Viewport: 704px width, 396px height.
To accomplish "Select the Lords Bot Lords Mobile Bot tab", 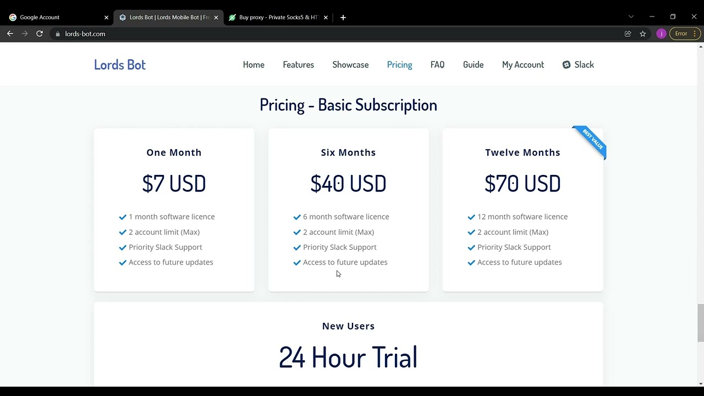I will (168, 18).
